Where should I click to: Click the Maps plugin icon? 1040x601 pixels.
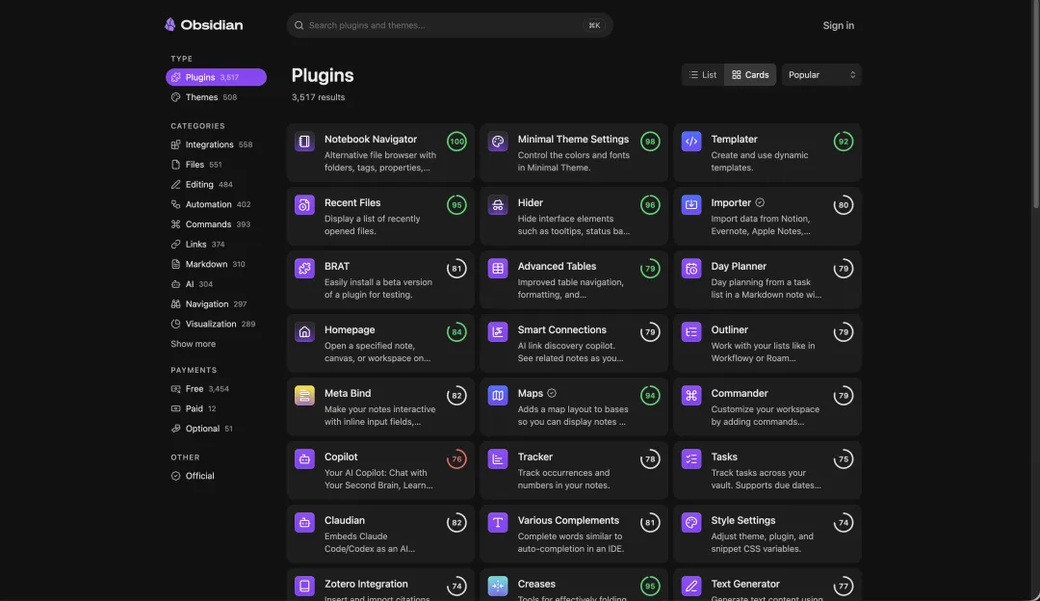pyautogui.click(x=498, y=395)
